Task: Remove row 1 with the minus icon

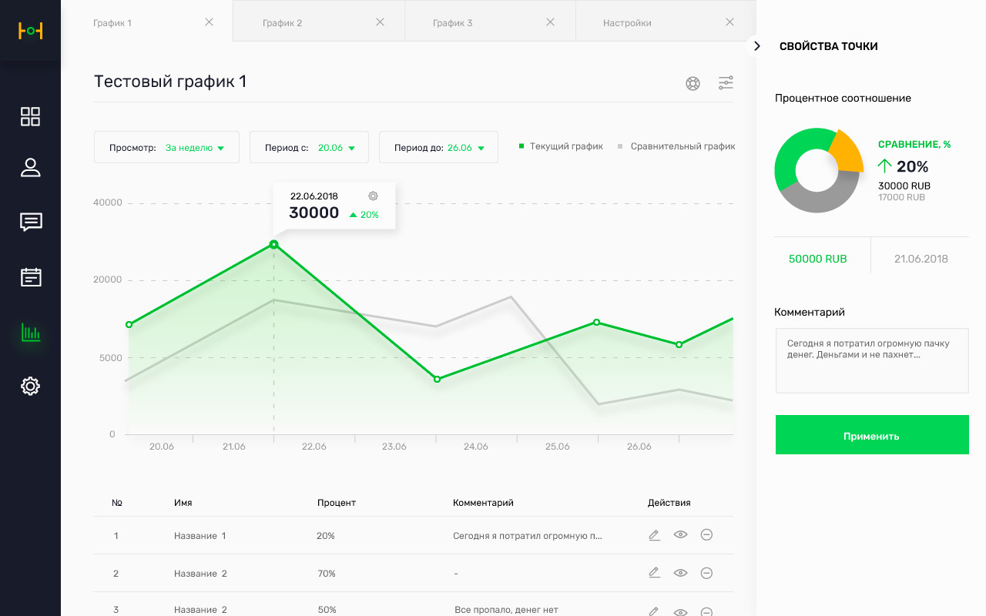Action: point(706,534)
